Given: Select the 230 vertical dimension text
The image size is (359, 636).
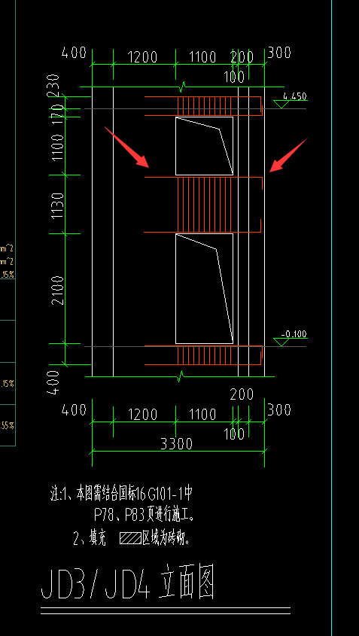Looking at the screenshot, I should [x=53, y=86].
